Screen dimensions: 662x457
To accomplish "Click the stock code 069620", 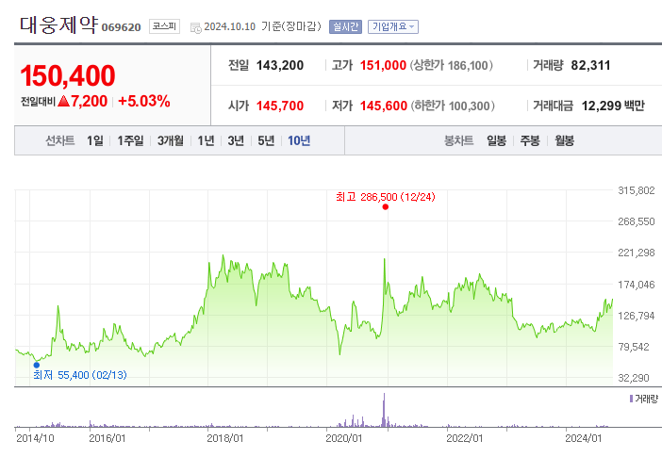I will 121,27.
